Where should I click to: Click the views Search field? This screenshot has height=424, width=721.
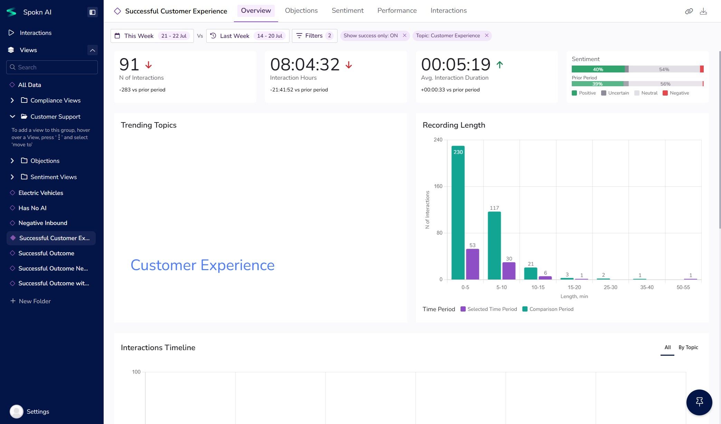click(x=52, y=67)
